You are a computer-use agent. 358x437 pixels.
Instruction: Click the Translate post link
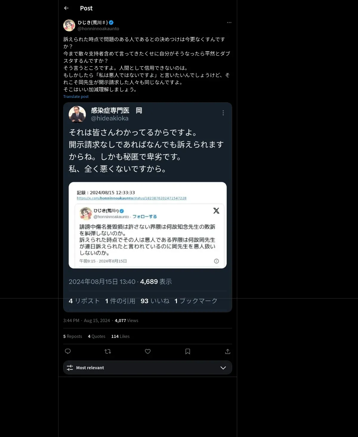point(76,96)
